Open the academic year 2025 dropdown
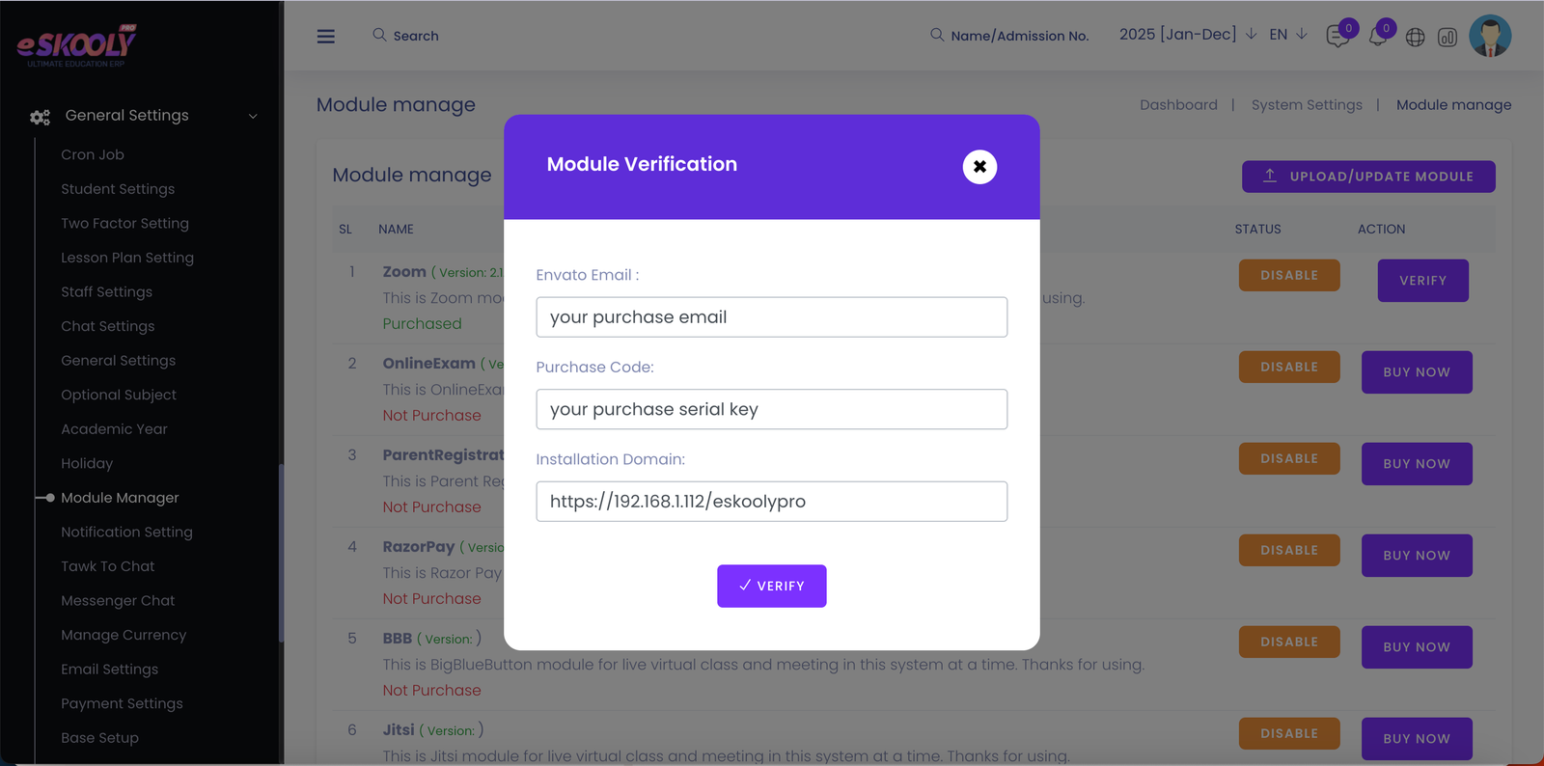This screenshot has height=766, width=1544. 1187,35
